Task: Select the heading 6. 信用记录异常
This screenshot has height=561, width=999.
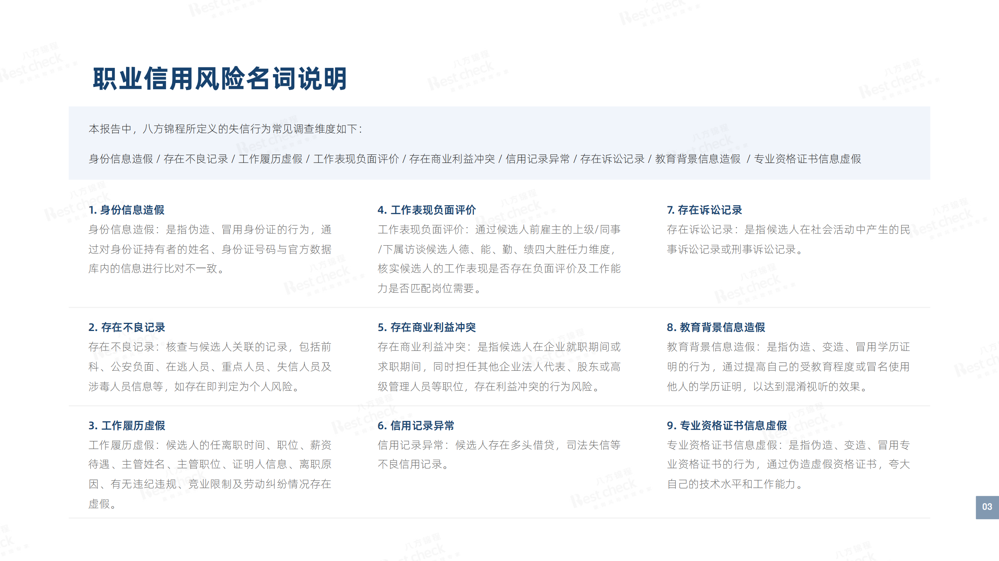Action: [417, 427]
